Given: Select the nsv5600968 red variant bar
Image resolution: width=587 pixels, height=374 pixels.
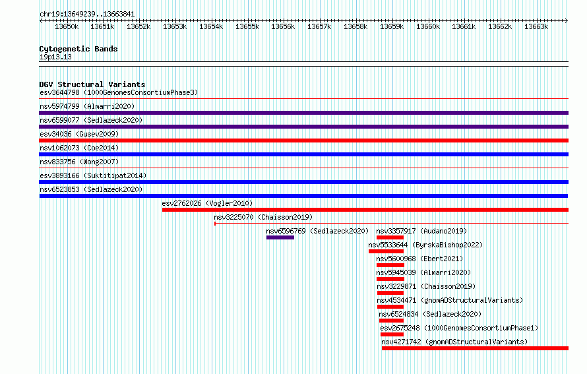Looking at the screenshot, I should [390, 265].
